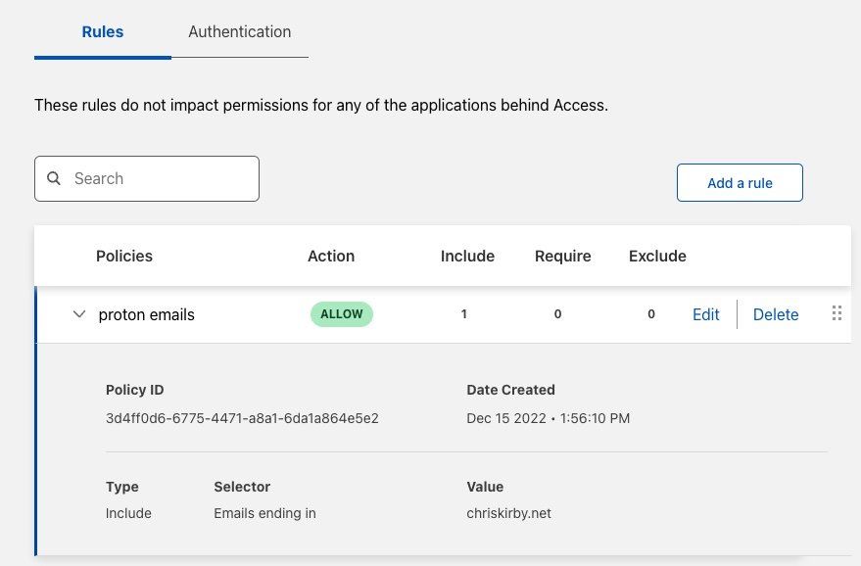
Task: Click the chriskirby.net value
Action: pyautogui.click(x=508, y=513)
